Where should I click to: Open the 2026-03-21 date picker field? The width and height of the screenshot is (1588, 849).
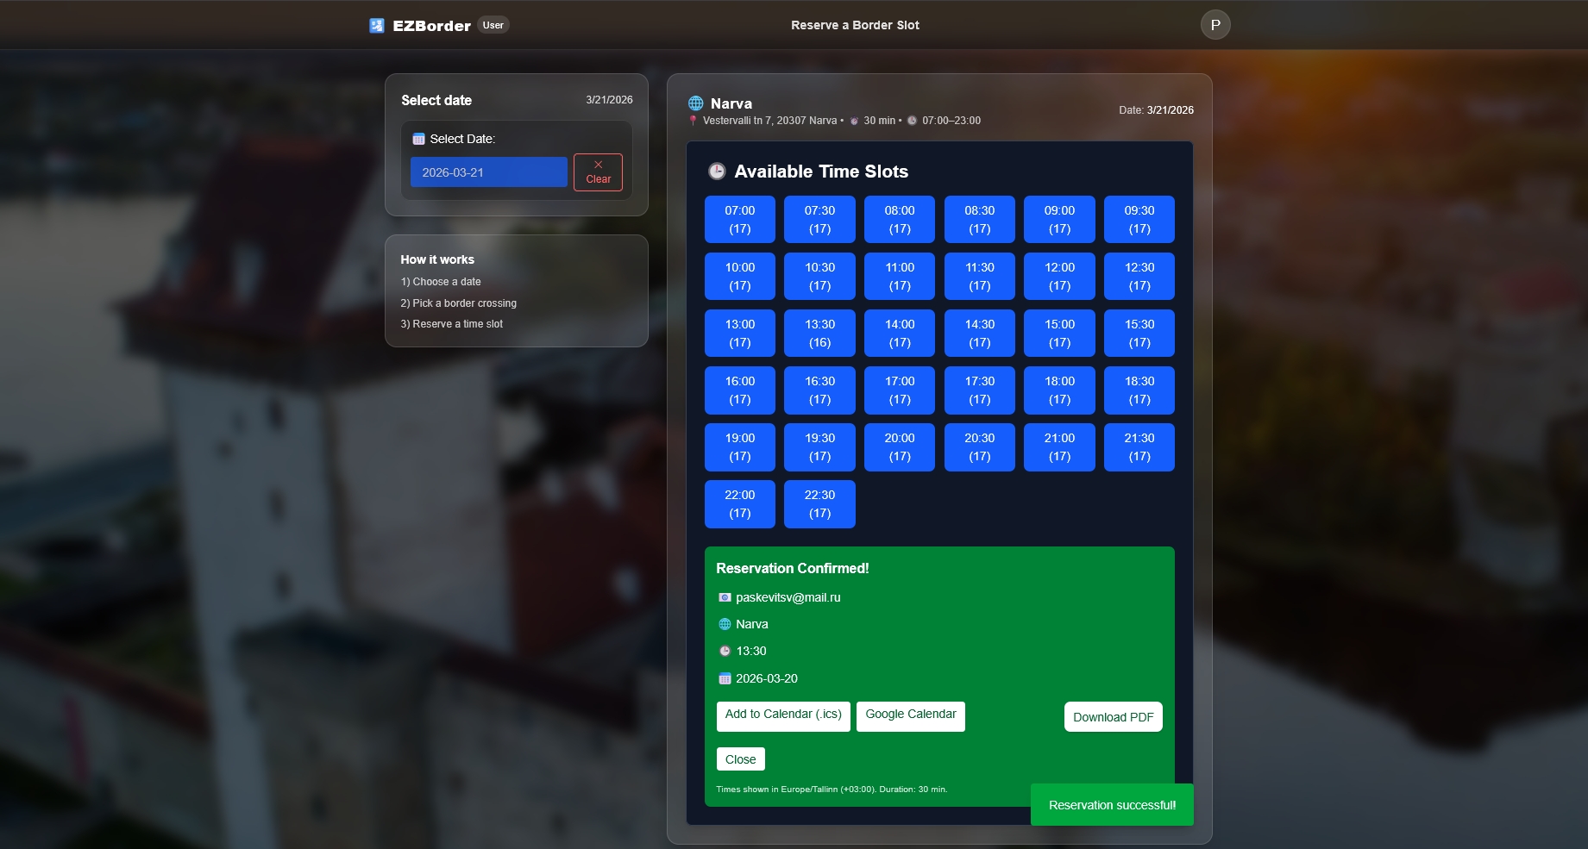click(488, 172)
